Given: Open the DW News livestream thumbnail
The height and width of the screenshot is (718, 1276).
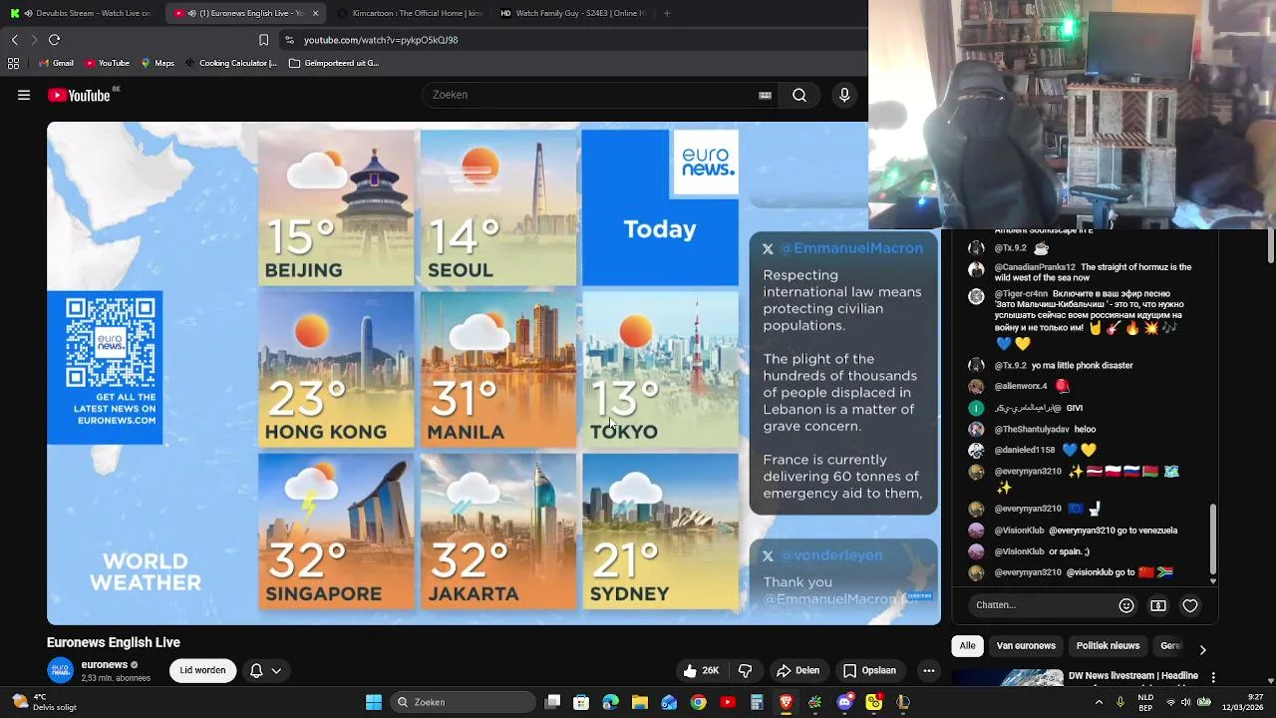Looking at the screenshot, I should click(1007, 679).
